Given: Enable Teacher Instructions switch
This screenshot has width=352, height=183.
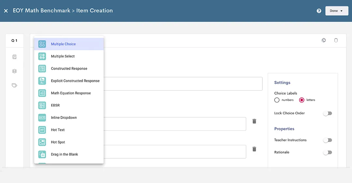Looking at the screenshot, I should point(328,140).
